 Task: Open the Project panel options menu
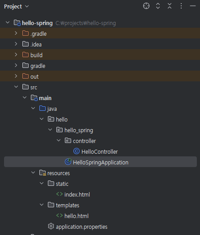tap(181, 6)
